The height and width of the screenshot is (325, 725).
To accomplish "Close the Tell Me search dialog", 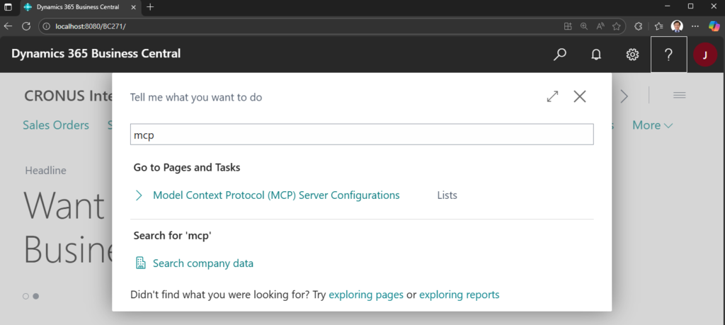I will 580,96.
